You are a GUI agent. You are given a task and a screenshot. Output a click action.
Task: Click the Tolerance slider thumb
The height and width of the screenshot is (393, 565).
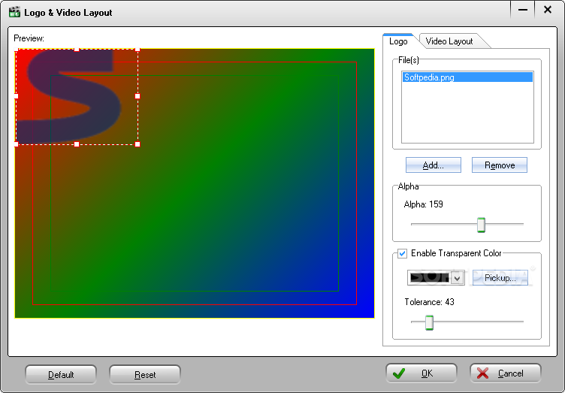click(429, 322)
